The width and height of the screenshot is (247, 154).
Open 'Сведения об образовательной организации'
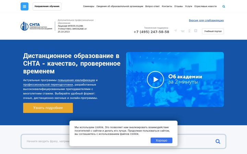[x=120, y=7]
